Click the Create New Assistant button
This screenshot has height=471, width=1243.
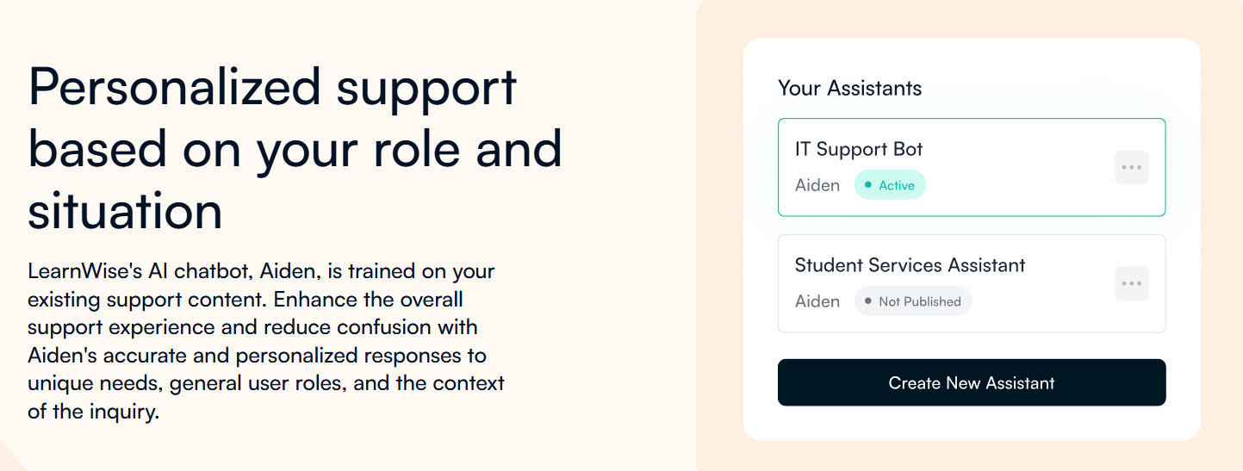(x=972, y=382)
